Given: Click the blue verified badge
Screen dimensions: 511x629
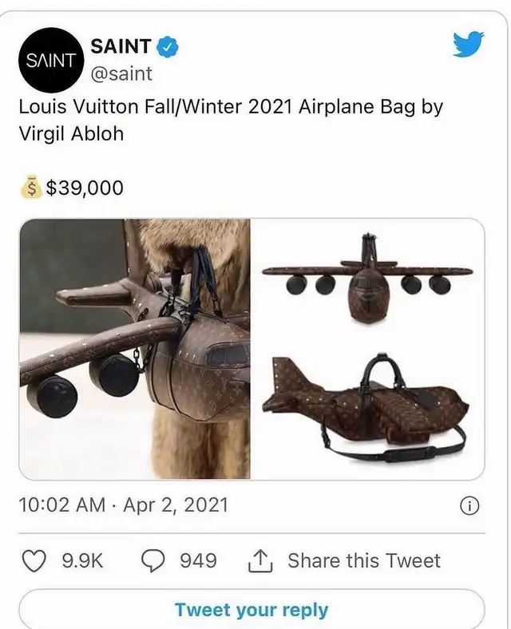Looking at the screenshot, I should [x=166, y=47].
